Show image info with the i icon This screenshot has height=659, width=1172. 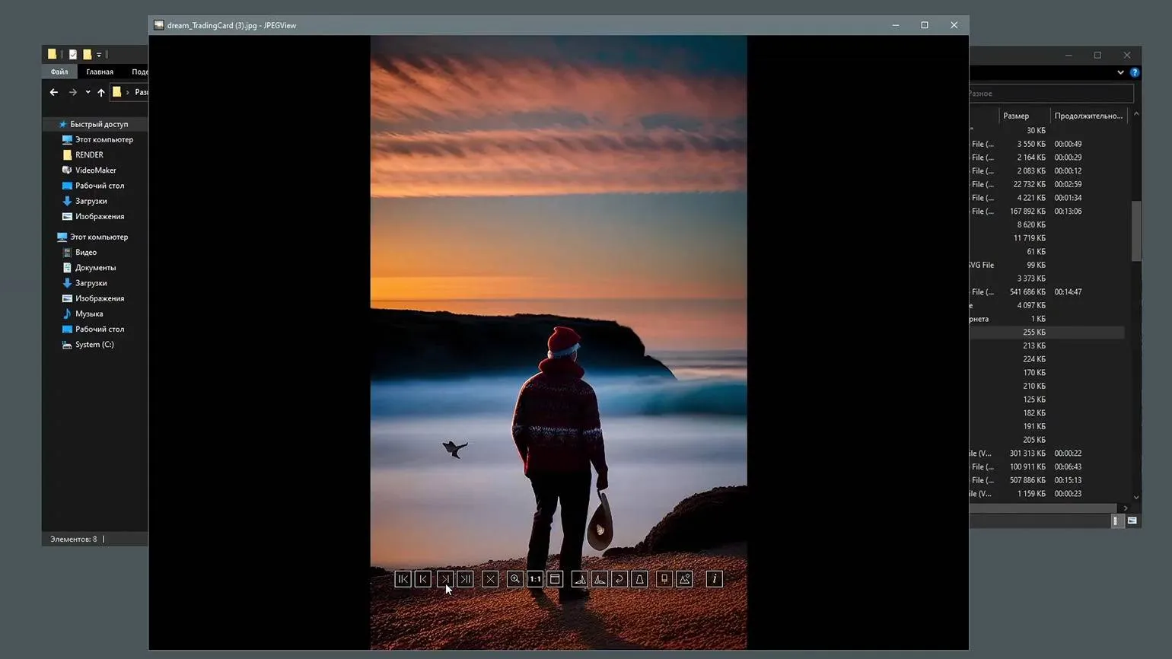tap(714, 579)
